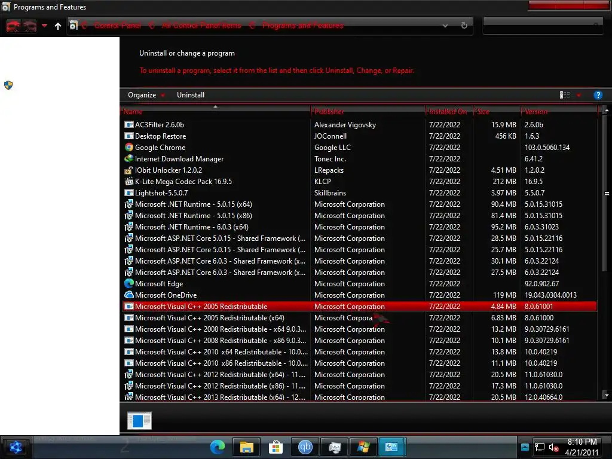Screen dimensions: 612x459
Task: Click the shield icon in left pane
Action: pos(8,85)
